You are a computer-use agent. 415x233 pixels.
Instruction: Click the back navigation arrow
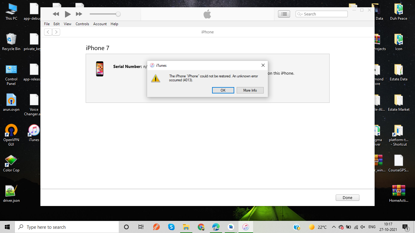48,32
